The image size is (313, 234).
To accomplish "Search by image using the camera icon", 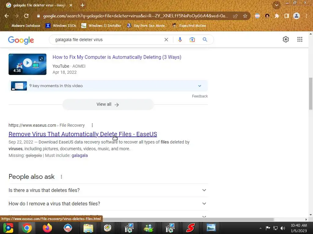I will (192, 40).
